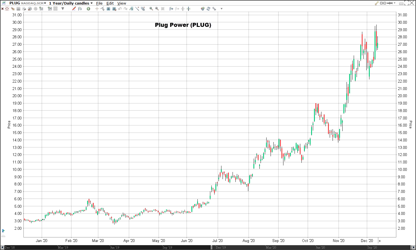
Task: Click the chart app icon in title bar
Action: [x=4, y=3]
